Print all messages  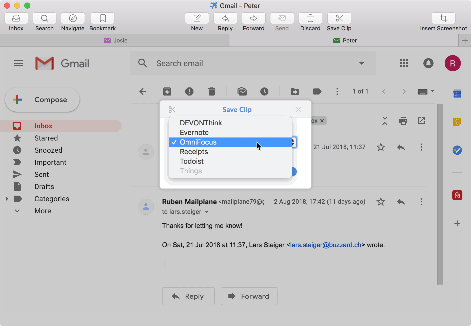(x=403, y=121)
